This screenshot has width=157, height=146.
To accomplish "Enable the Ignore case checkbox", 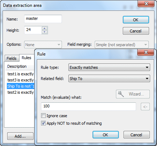I will click(x=43, y=116).
